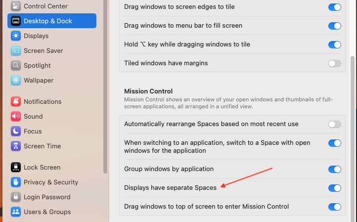Screen dimensions: 357x222
Task: Disable Group windows by application
Action: click(x=334, y=169)
